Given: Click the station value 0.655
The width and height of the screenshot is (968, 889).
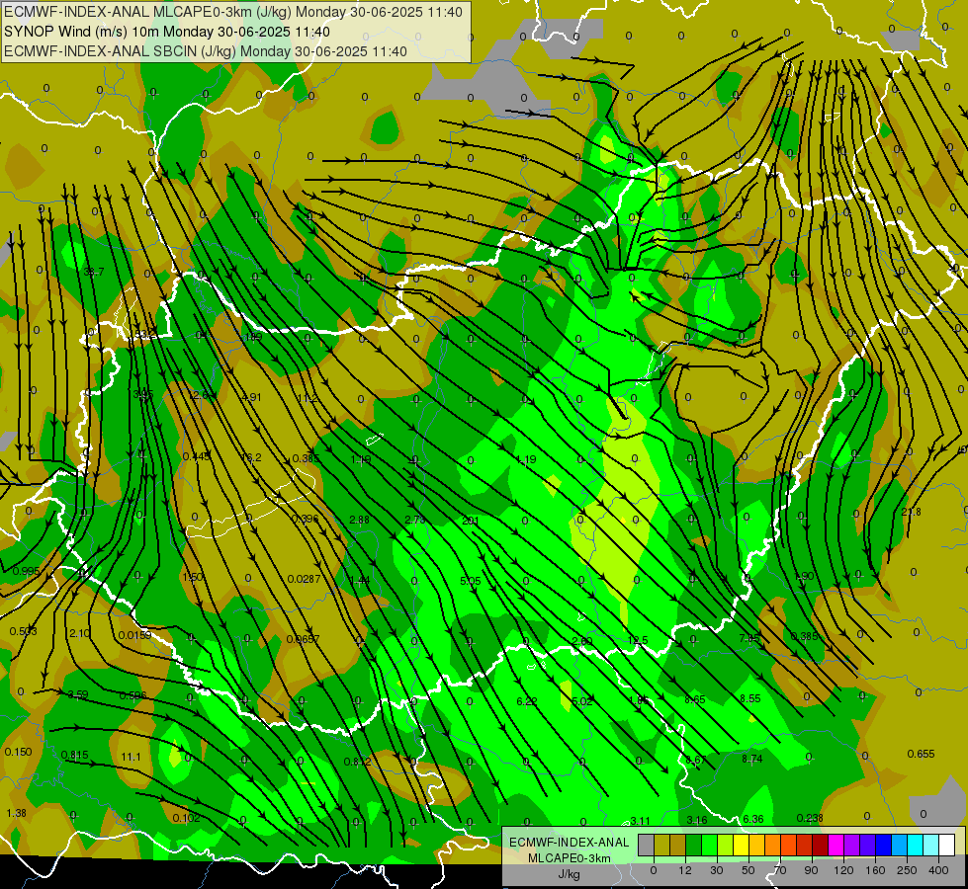Looking at the screenshot, I should coord(922,754).
